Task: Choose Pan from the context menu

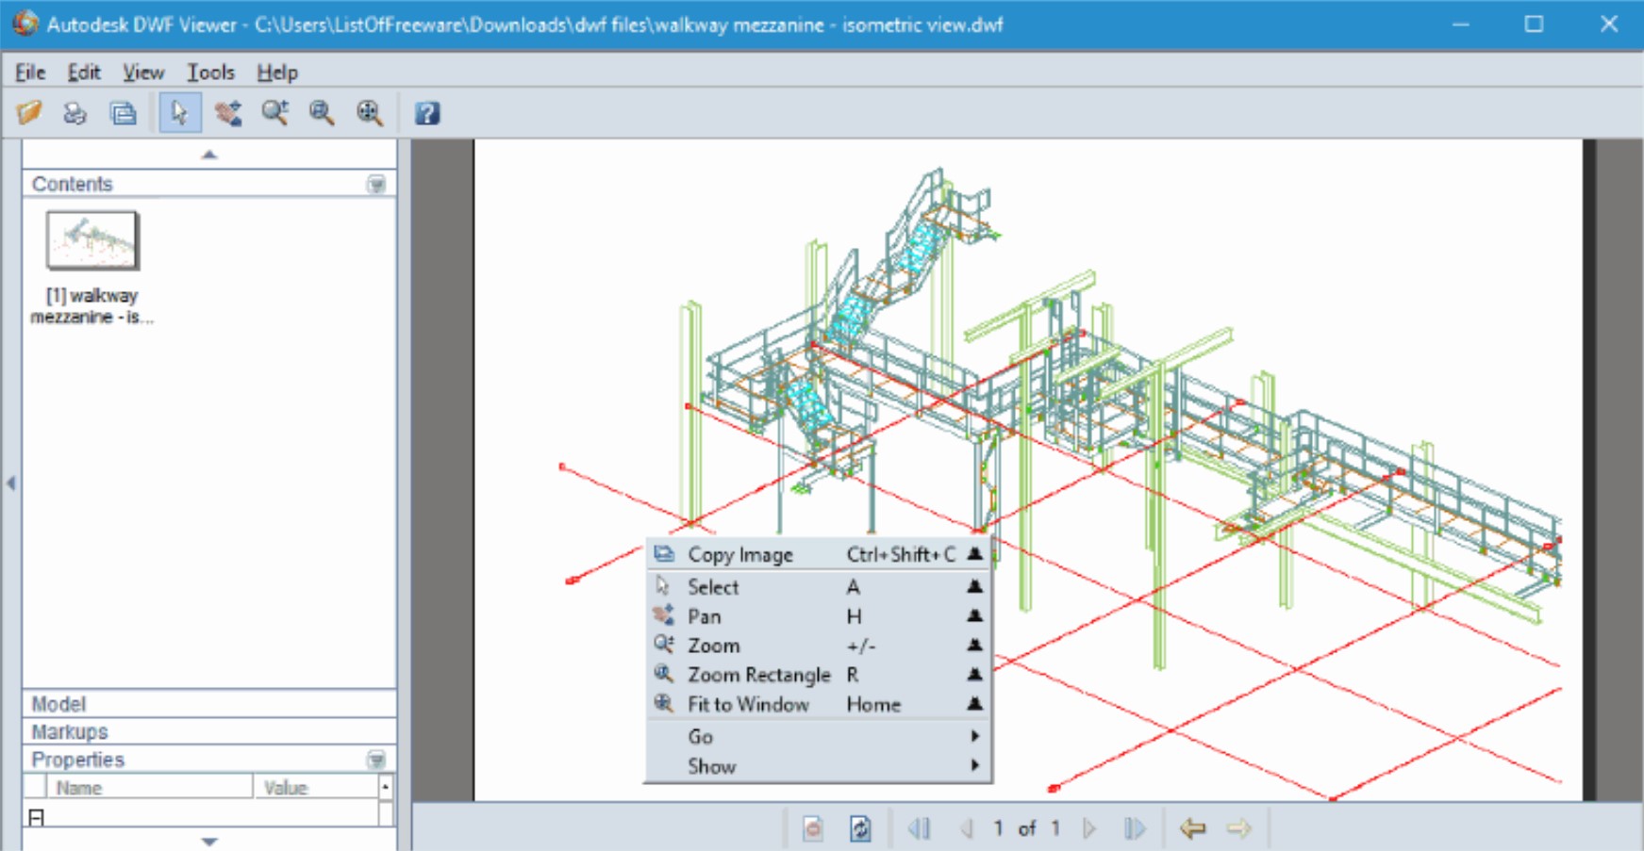Action: (818, 616)
